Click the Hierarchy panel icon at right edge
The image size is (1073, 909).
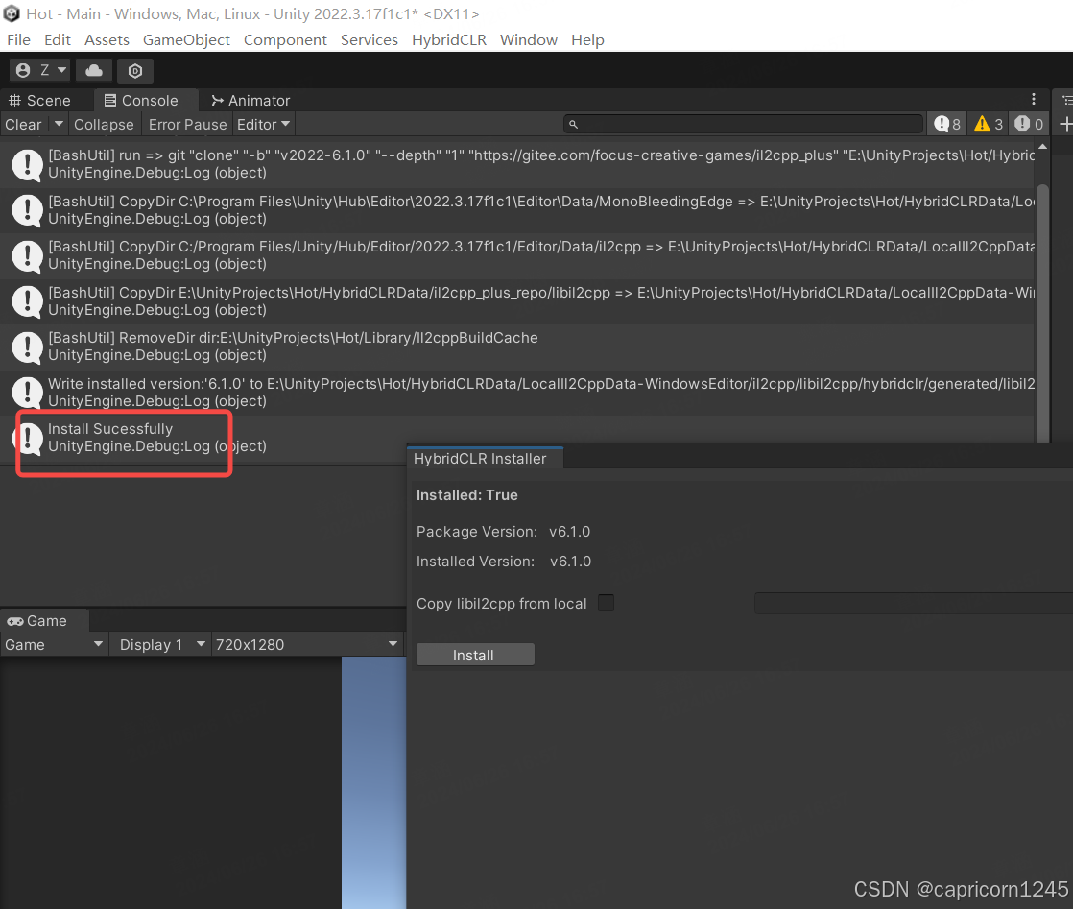(1067, 101)
